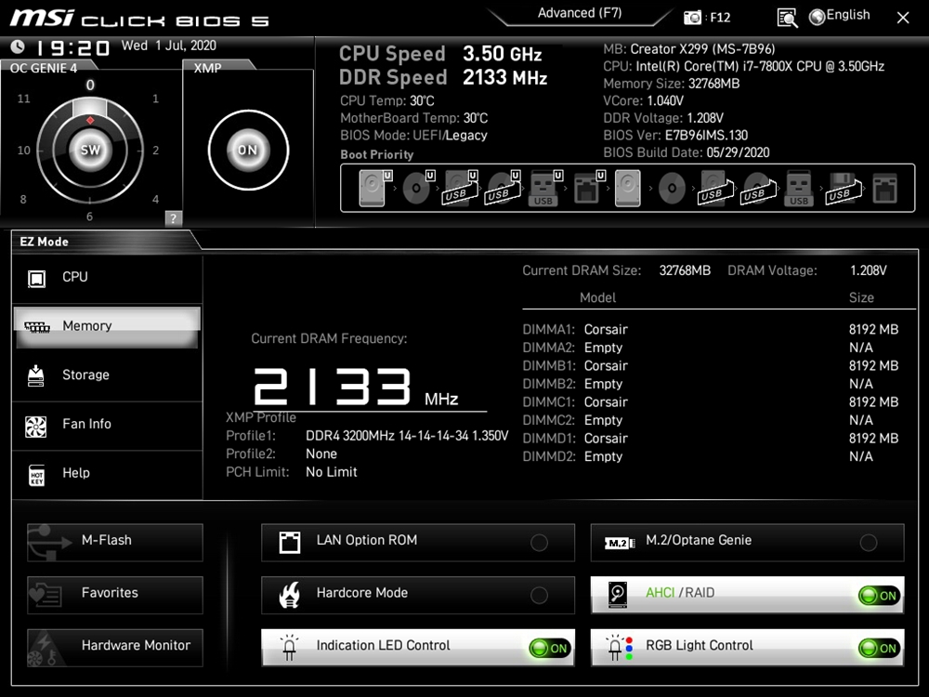Click the date Wed 1 Jul, 2020

(169, 46)
